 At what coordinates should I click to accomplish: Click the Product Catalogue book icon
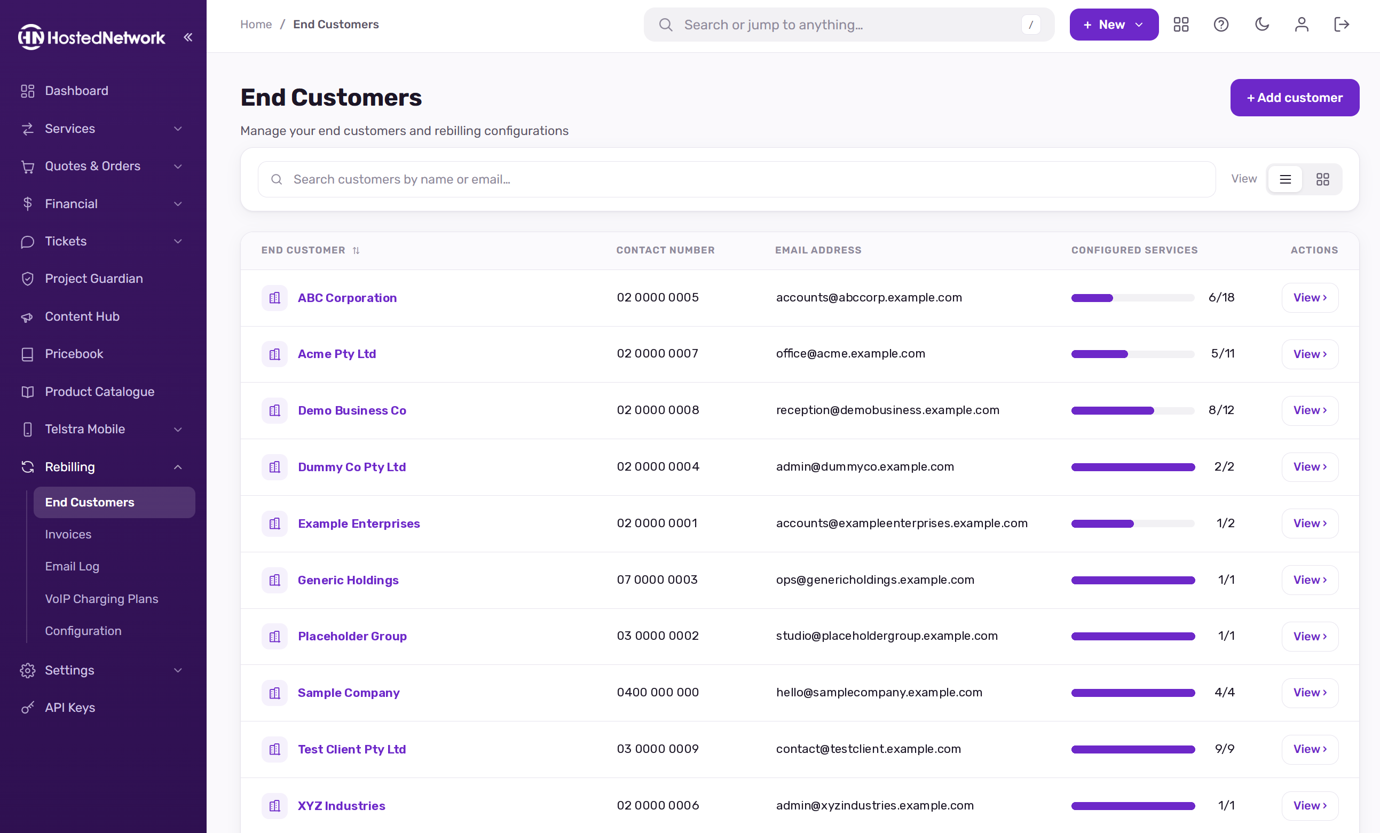tap(27, 392)
